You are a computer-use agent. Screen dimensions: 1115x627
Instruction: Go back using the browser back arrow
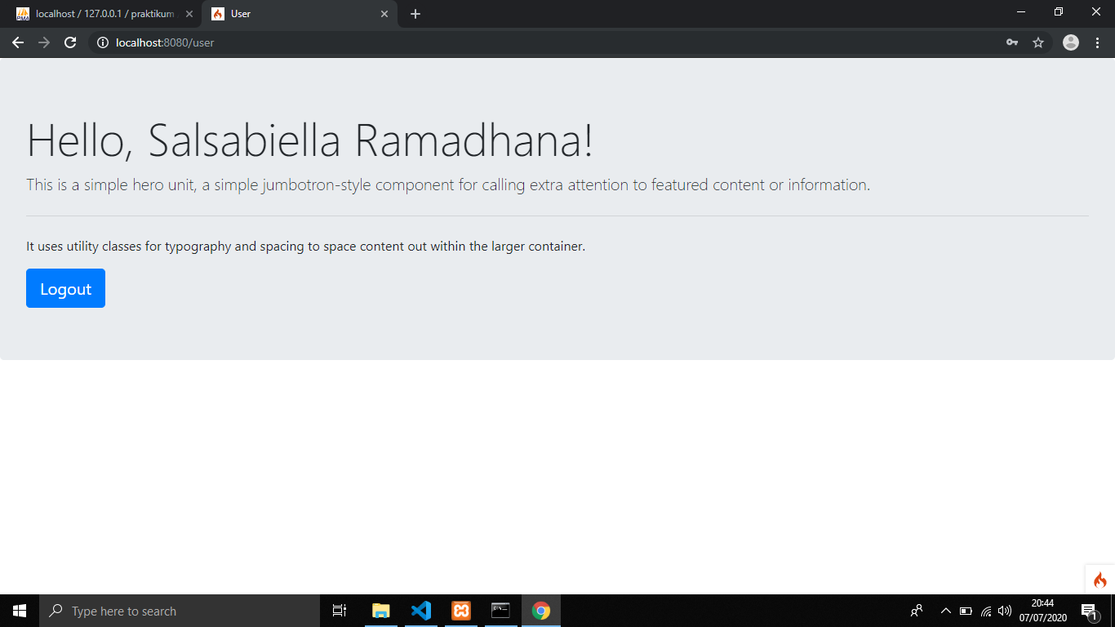tap(18, 42)
